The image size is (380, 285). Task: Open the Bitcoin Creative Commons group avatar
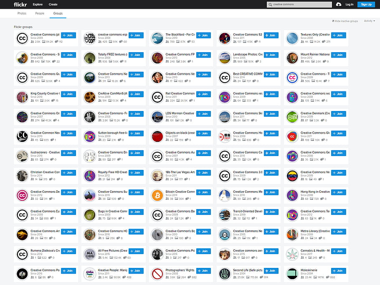click(157, 195)
